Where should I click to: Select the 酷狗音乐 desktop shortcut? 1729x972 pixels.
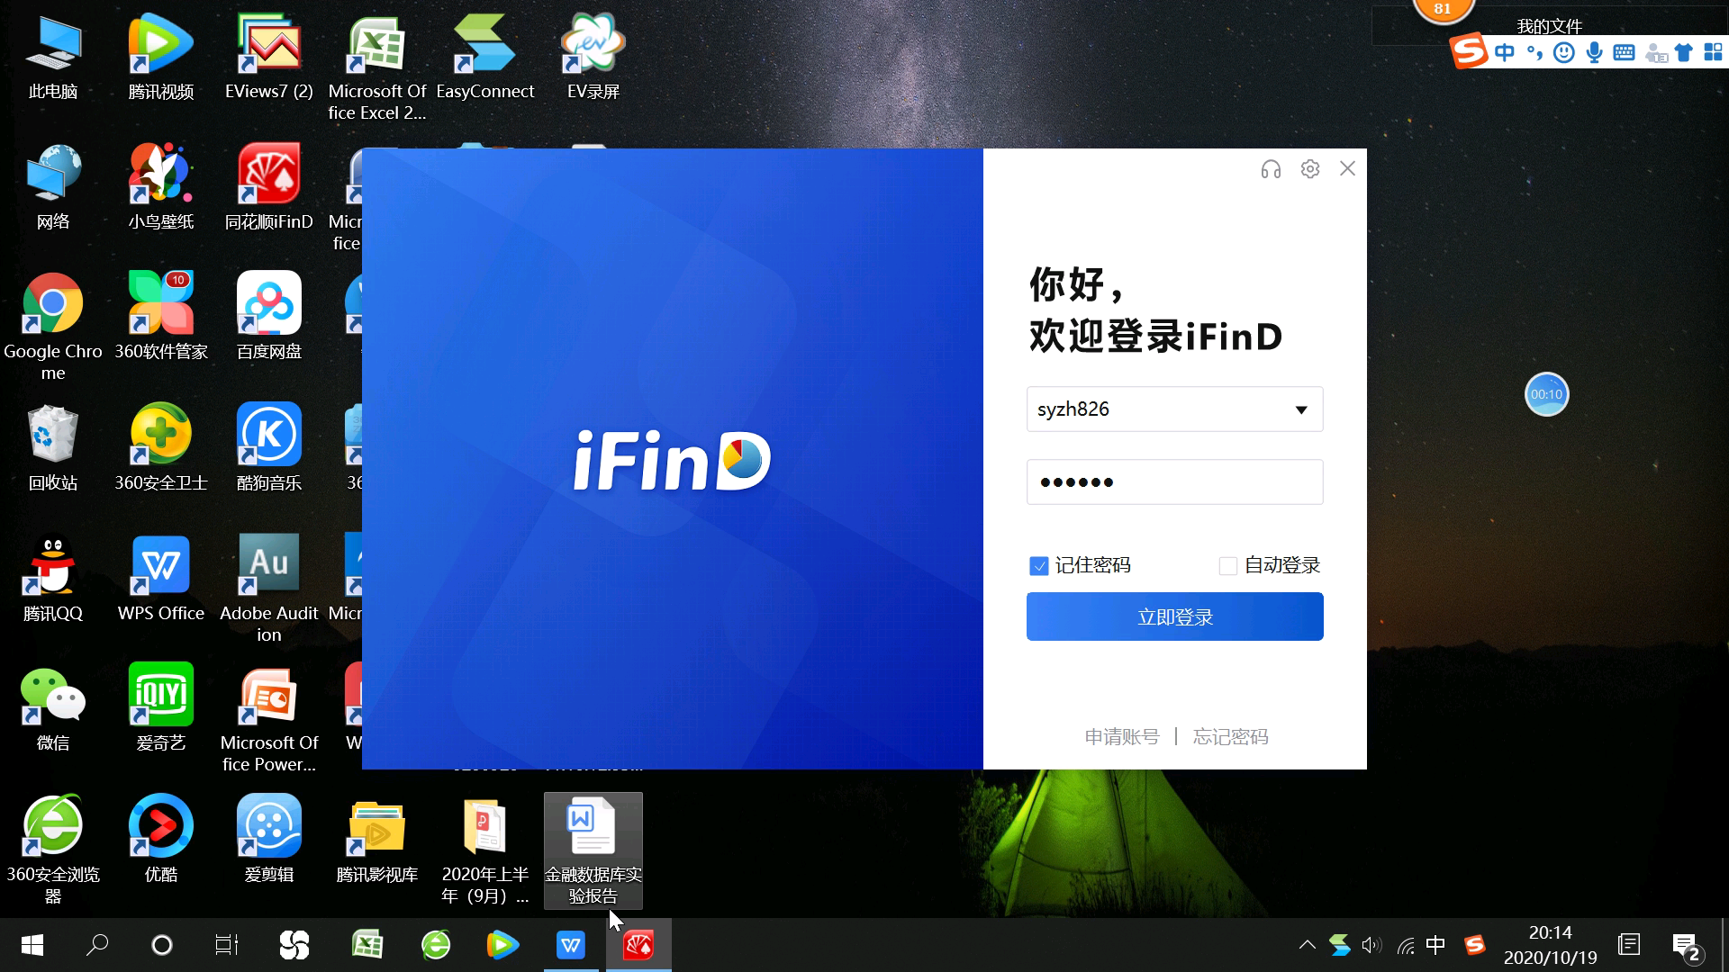tap(269, 447)
